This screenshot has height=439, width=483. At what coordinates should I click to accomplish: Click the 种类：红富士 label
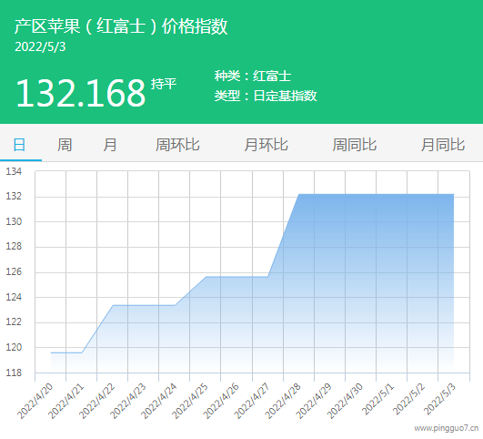pos(253,76)
